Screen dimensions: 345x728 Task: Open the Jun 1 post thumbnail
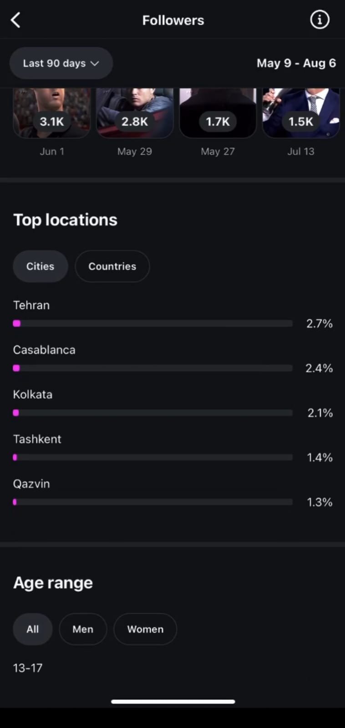(x=52, y=113)
